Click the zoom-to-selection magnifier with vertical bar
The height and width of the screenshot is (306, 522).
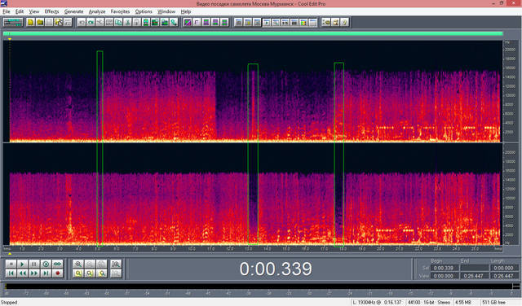(x=116, y=264)
